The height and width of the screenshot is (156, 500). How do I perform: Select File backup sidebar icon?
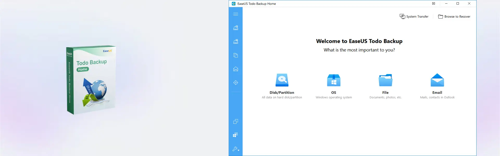tap(236, 55)
